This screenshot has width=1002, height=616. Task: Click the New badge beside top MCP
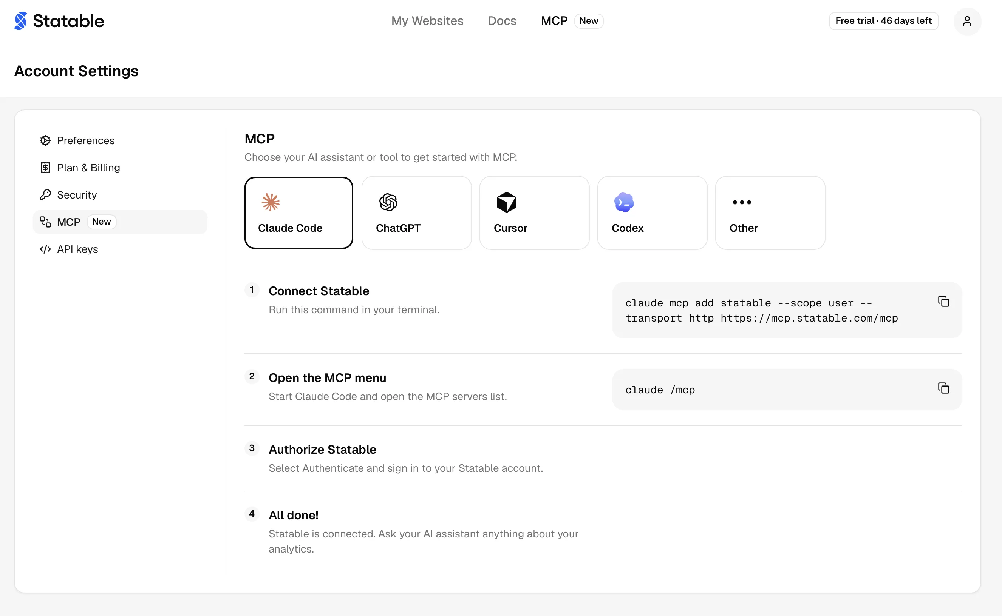coord(589,21)
